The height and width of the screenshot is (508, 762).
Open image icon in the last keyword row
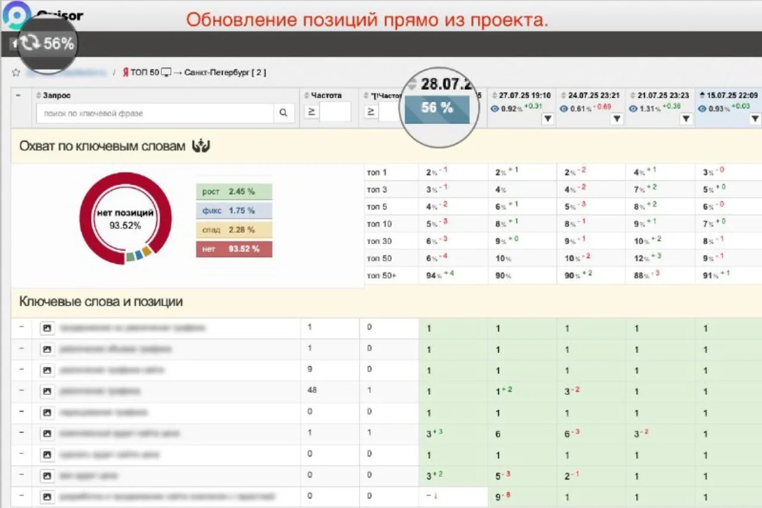pyautogui.click(x=47, y=497)
